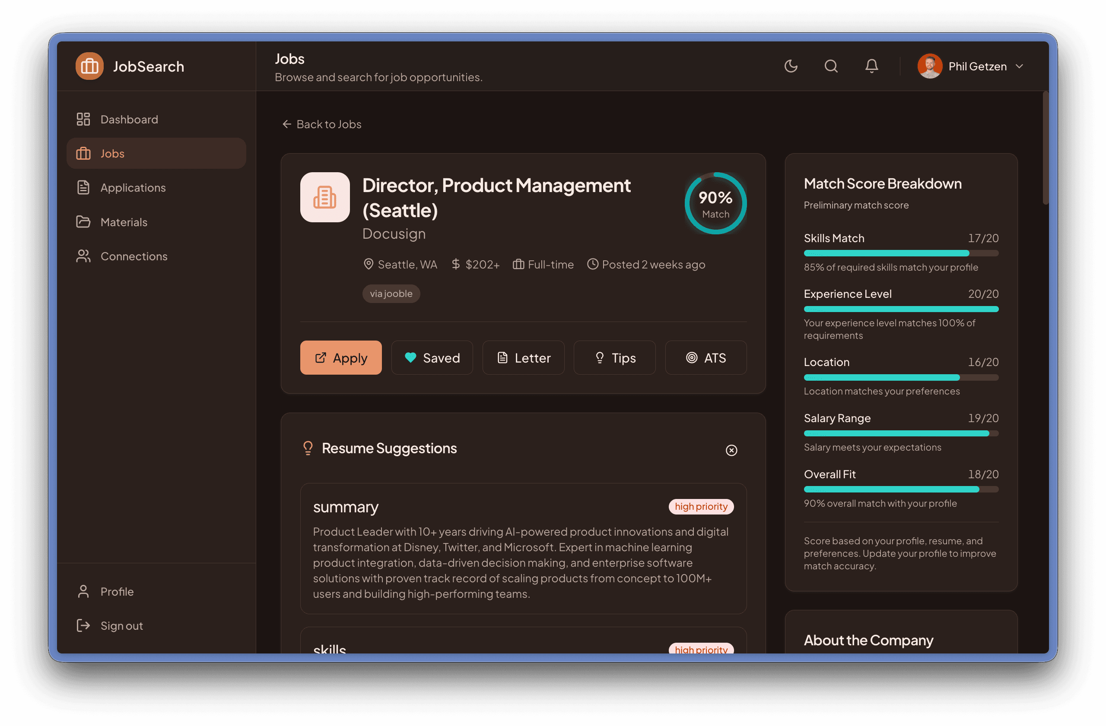Open Dashboard in sidebar
The height and width of the screenshot is (726, 1106).
(129, 119)
